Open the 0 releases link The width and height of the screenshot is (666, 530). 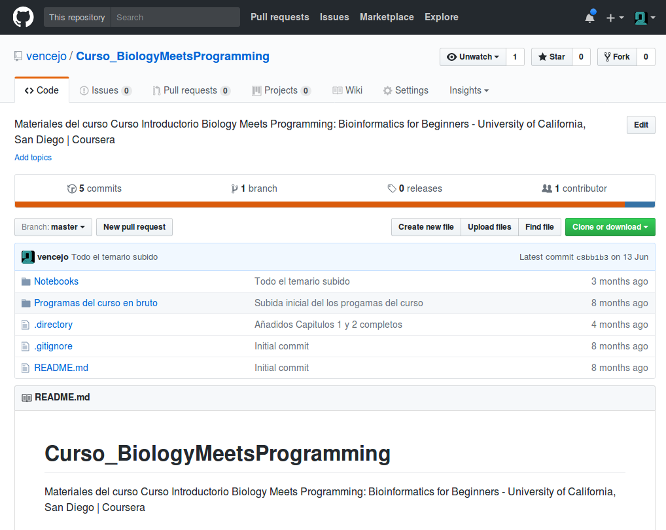415,188
